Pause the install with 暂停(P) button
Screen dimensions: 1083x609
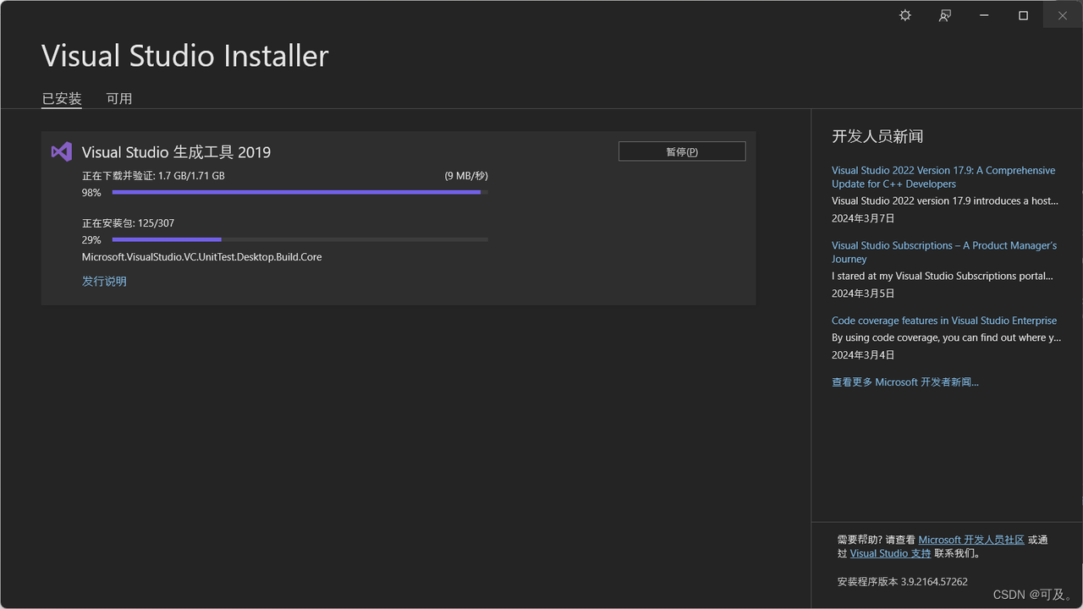[x=682, y=151]
